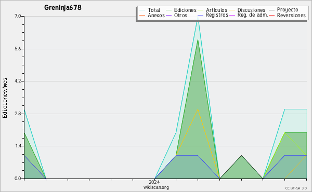
Task: Click the Ediciones/mes axis title
Action: [5, 98]
